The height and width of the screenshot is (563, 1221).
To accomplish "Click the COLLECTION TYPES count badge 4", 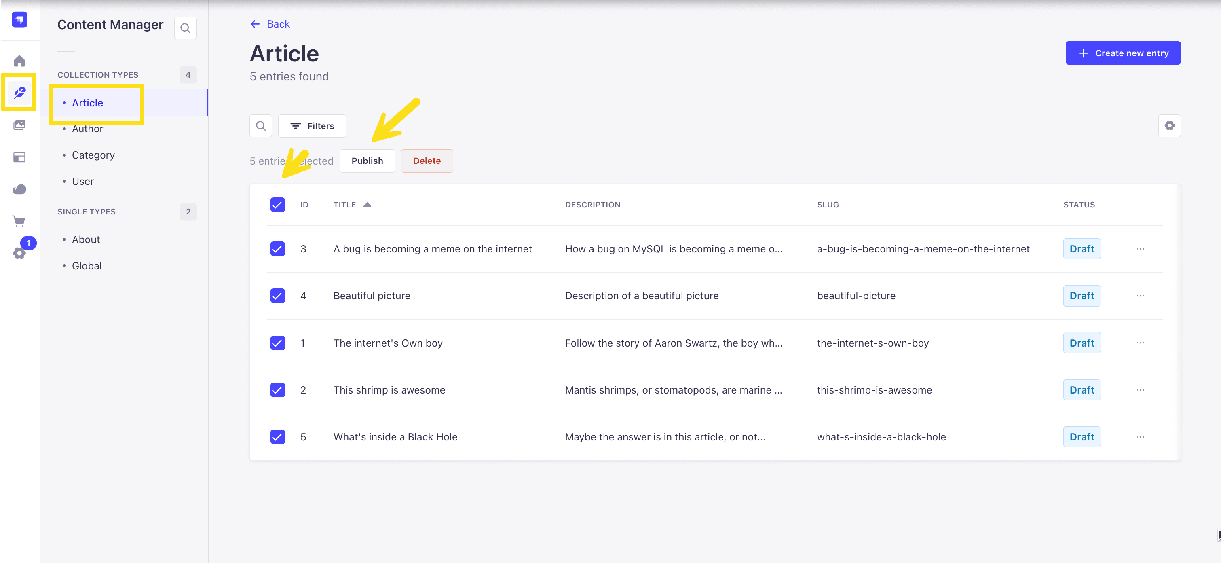I will click(188, 75).
